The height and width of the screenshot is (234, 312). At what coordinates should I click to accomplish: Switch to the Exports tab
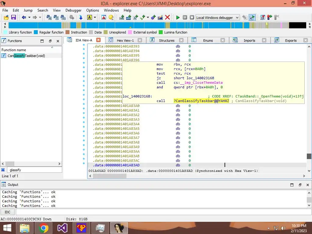tap(291, 41)
